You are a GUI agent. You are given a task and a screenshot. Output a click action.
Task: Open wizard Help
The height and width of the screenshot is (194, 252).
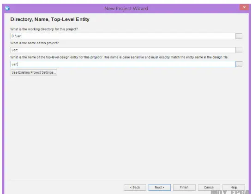click(234, 188)
